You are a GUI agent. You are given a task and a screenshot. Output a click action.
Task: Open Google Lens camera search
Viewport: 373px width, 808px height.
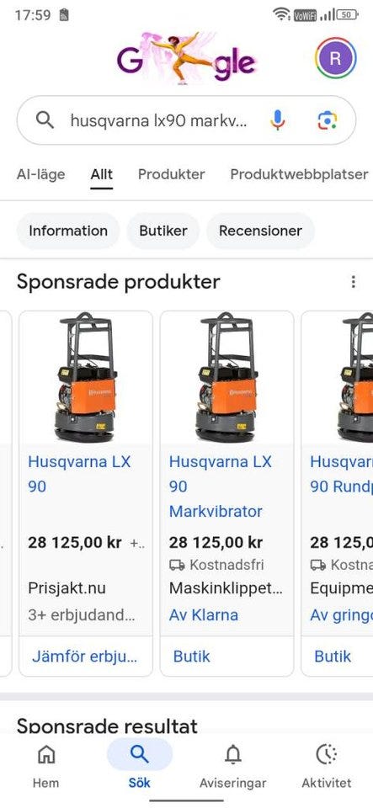click(x=328, y=120)
